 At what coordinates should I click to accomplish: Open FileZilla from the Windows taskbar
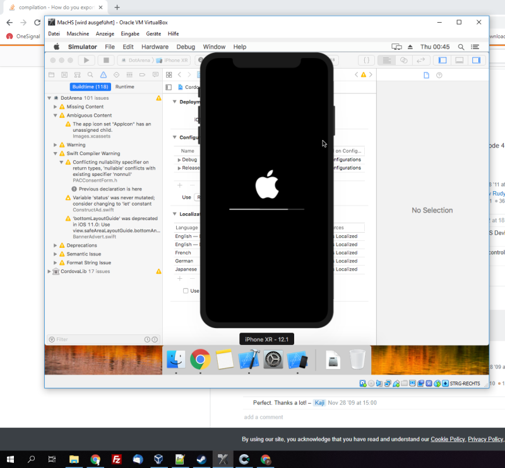[116, 459]
